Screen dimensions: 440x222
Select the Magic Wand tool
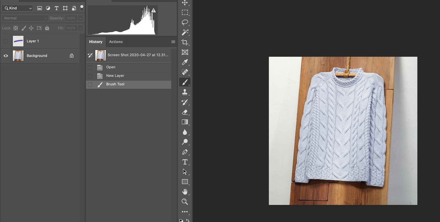[x=185, y=32]
